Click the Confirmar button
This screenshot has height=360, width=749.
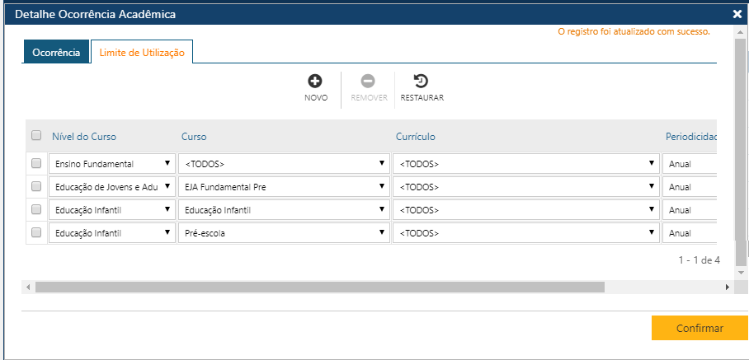coord(700,328)
